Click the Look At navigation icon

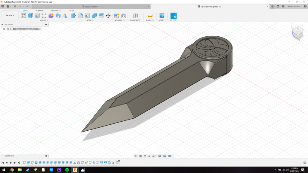[141, 156]
